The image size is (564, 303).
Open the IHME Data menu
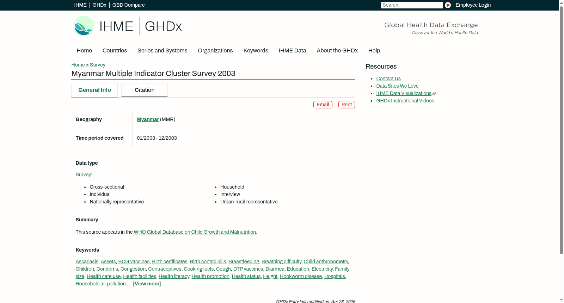[292, 51]
